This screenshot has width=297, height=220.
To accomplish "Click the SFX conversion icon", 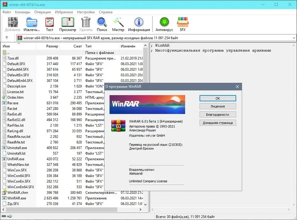I will [x=182, y=22].
